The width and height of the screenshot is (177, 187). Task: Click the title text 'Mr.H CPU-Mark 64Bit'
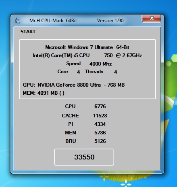click(x=53, y=21)
